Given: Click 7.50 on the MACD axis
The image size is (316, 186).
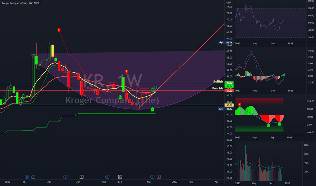Looking at the screenshot, I should [x=311, y=57].
